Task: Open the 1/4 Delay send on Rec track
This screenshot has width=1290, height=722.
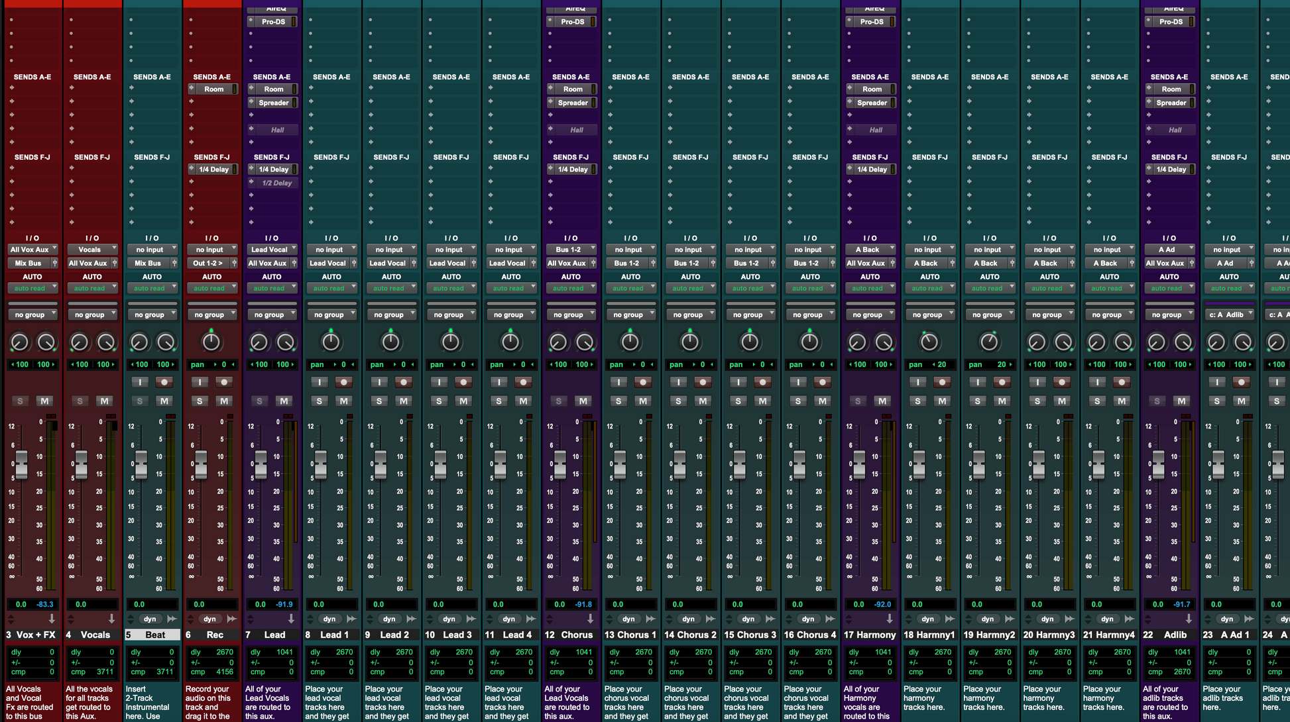Action: click(213, 170)
